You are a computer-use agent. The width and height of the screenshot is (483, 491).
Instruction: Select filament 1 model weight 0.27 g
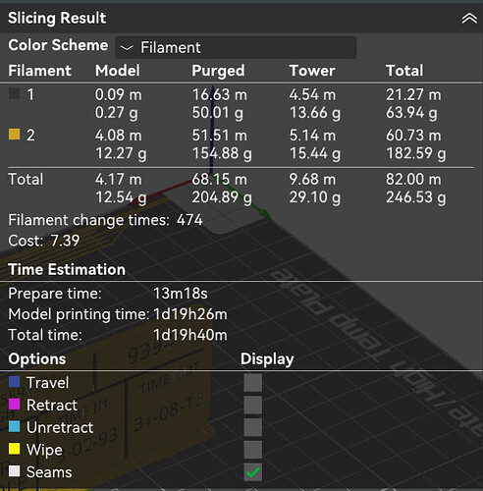pyautogui.click(x=116, y=113)
